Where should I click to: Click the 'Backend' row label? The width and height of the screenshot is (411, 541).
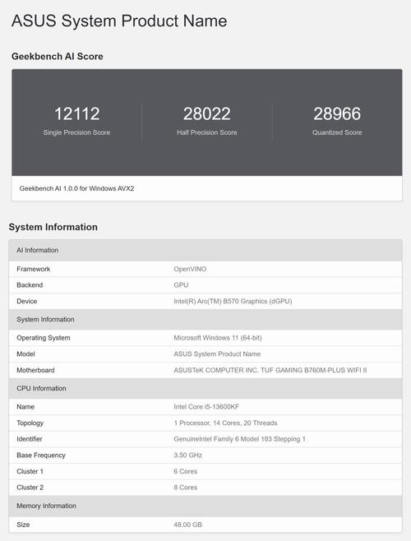point(30,285)
